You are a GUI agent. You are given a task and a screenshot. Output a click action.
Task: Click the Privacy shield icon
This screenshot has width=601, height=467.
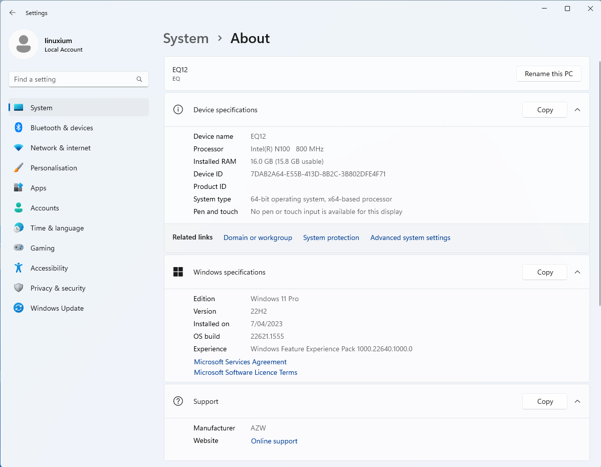pos(19,288)
